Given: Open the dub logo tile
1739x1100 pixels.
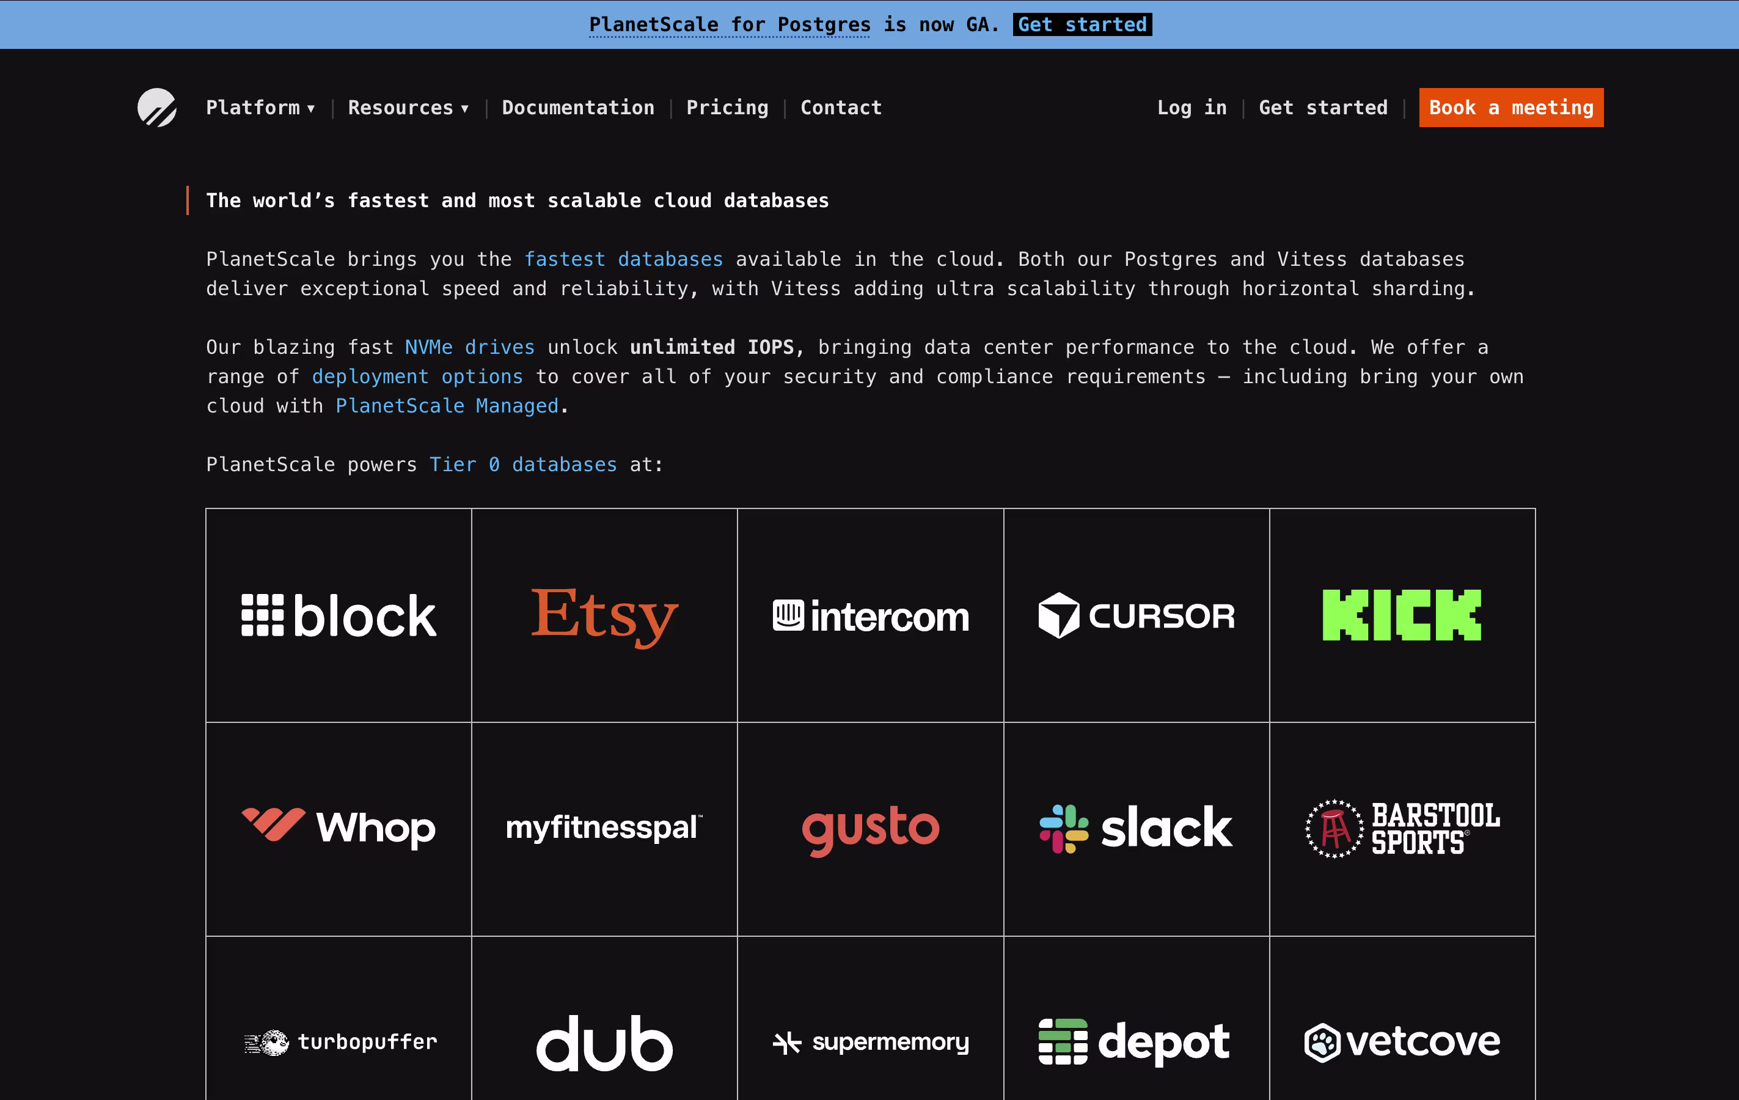Looking at the screenshot, I should pyautogui.click(x=604, y=1018).
